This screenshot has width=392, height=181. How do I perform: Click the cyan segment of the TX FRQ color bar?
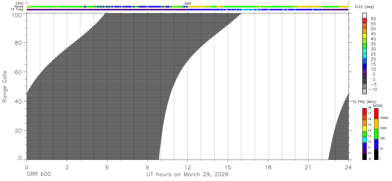click(x=365, y=140)
